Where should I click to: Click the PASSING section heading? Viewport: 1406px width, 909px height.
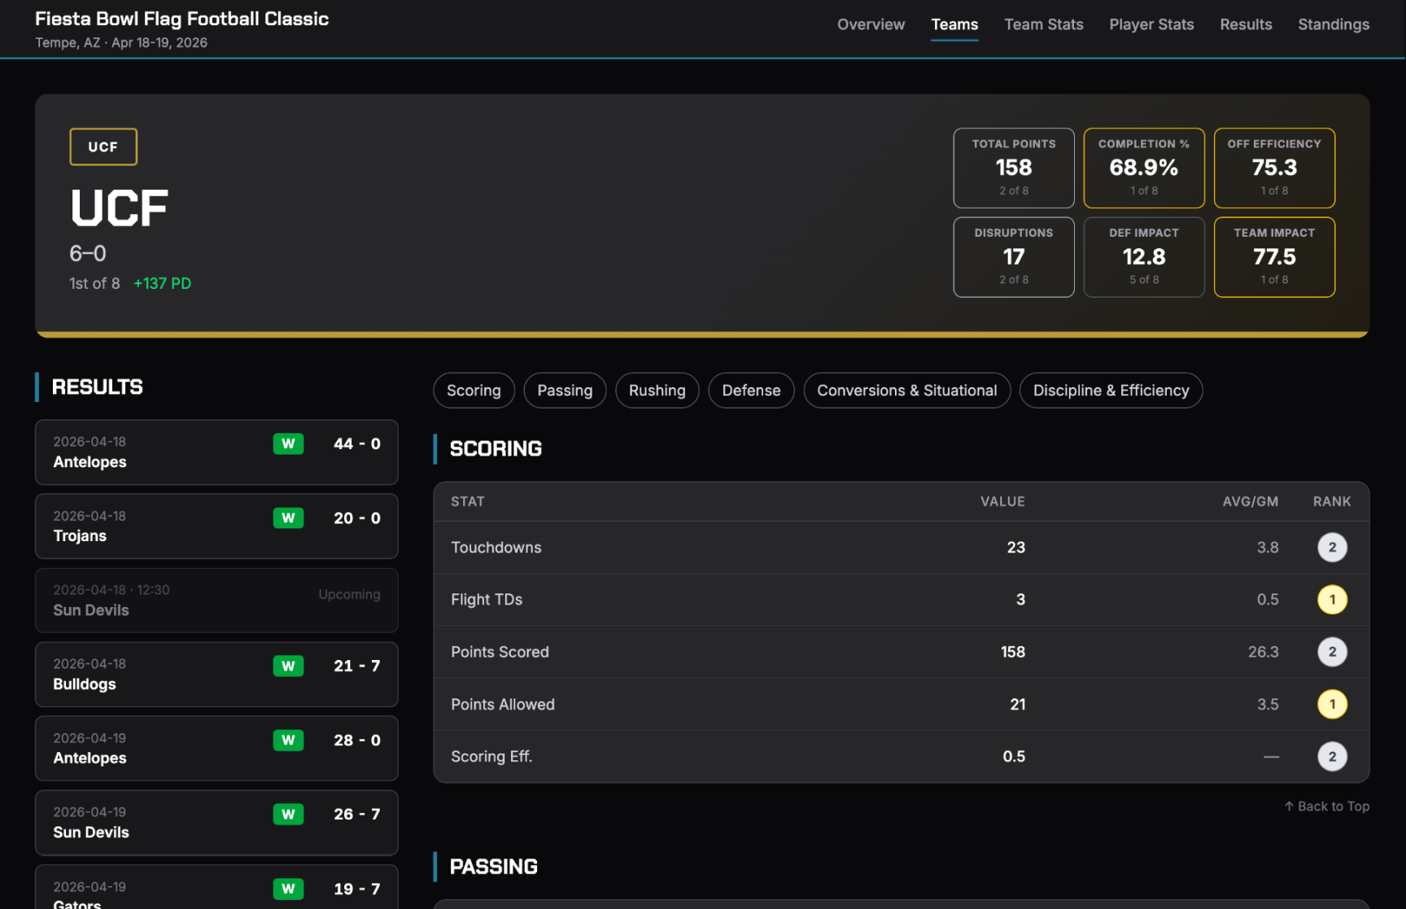pyautogui.click(x=493, y=867)
